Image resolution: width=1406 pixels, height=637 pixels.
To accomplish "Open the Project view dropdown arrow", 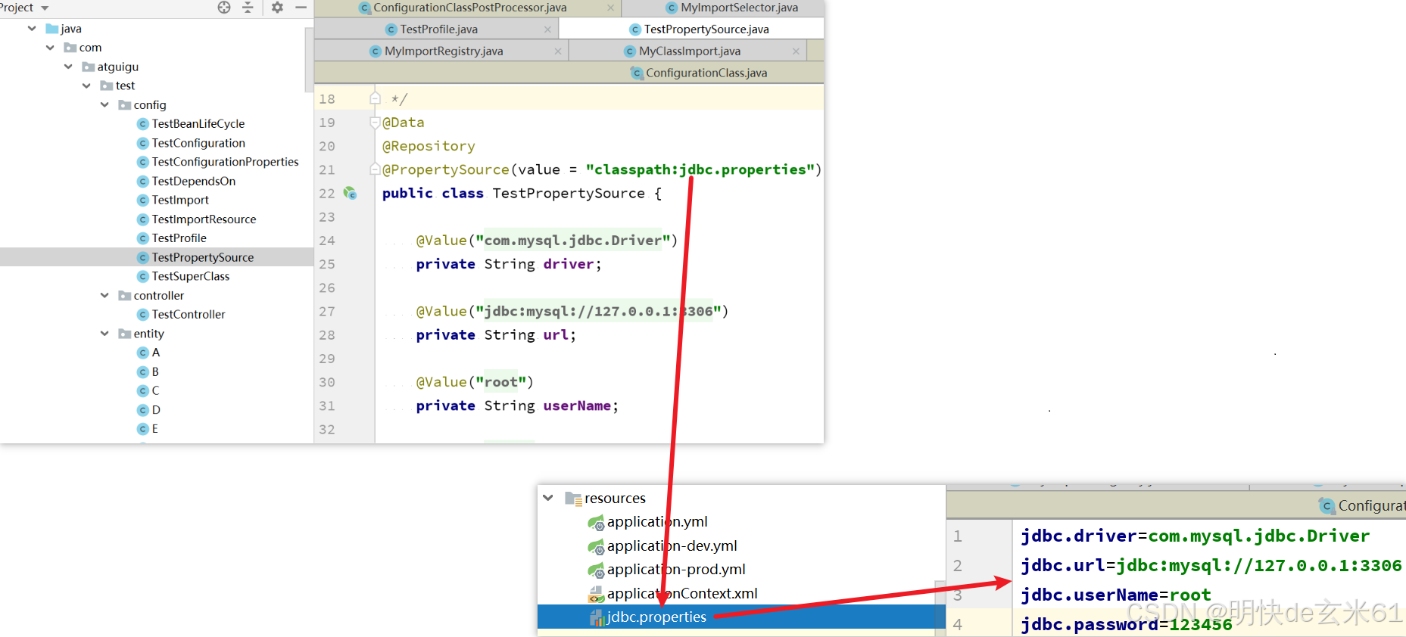I will coord(45,8).
